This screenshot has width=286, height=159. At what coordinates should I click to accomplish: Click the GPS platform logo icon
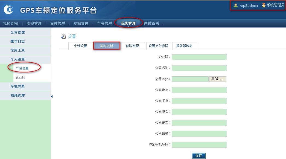tap(8, 10)
